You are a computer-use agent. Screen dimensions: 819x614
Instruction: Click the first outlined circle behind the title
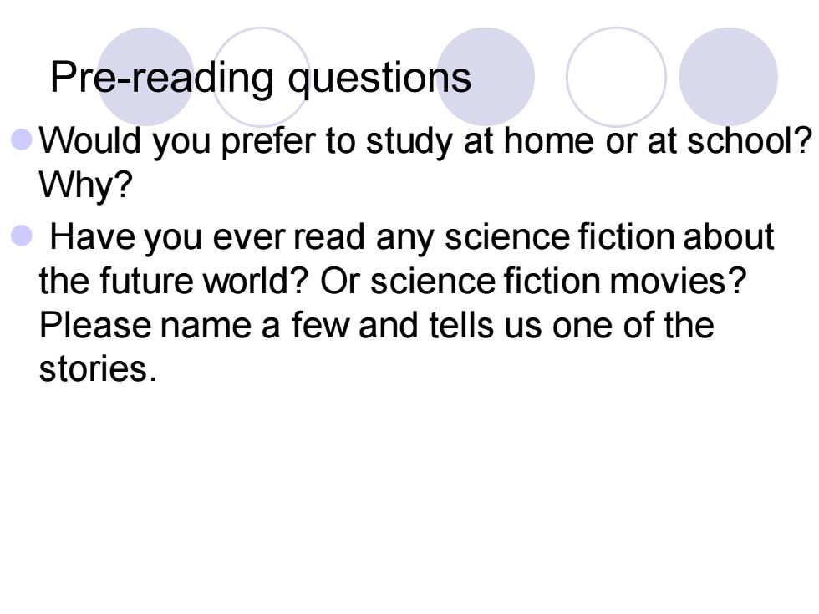pyautogui.click(x=261, y=76)
